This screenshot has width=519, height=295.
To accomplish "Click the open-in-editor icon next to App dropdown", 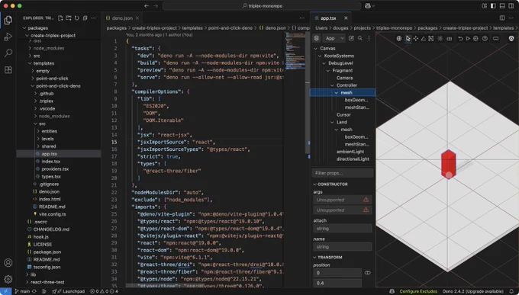I will pyautogui.click(x=351, y=38).
